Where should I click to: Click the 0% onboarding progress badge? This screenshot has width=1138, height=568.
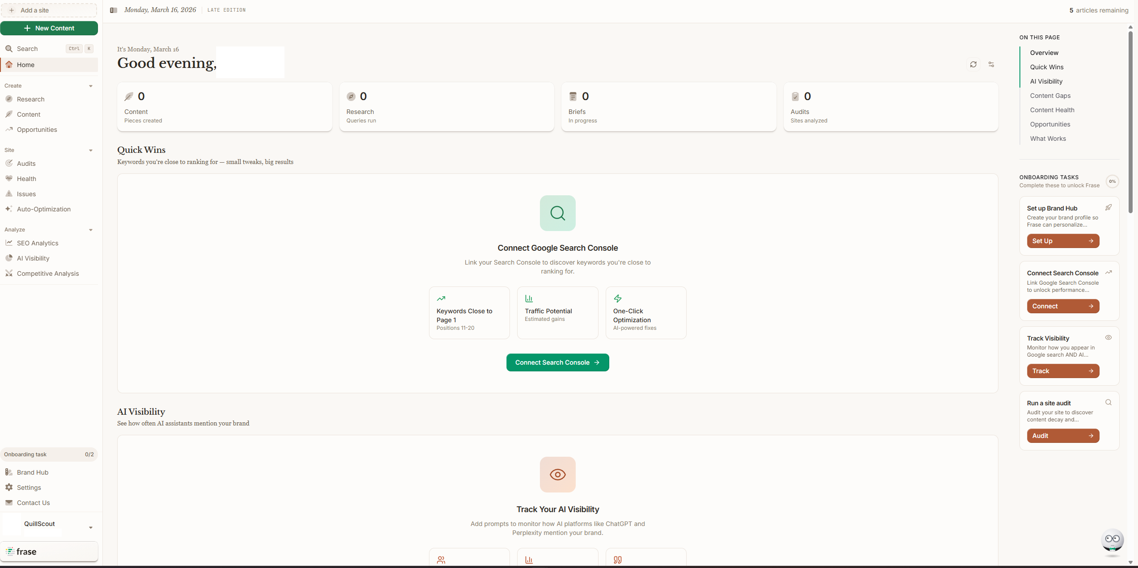pyautogui.click(x=1113, y=181)
